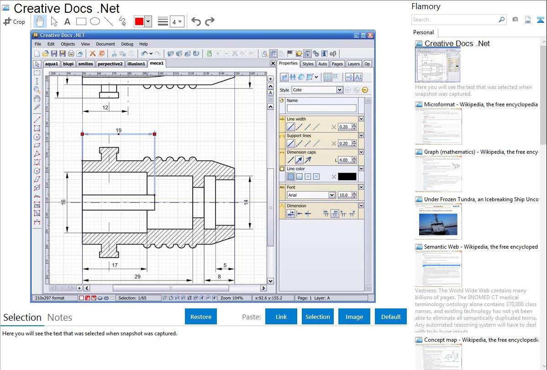
Task: Select the 3D volume box tool
Action: pos(37,188)
